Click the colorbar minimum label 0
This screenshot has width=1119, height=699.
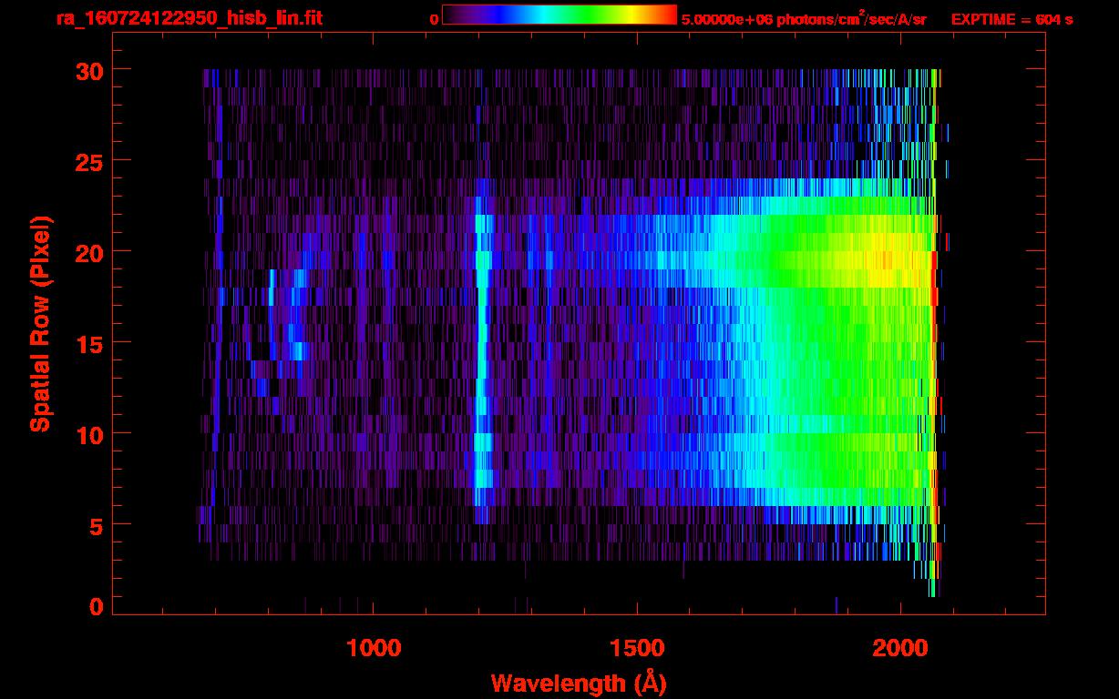(434, 19)
